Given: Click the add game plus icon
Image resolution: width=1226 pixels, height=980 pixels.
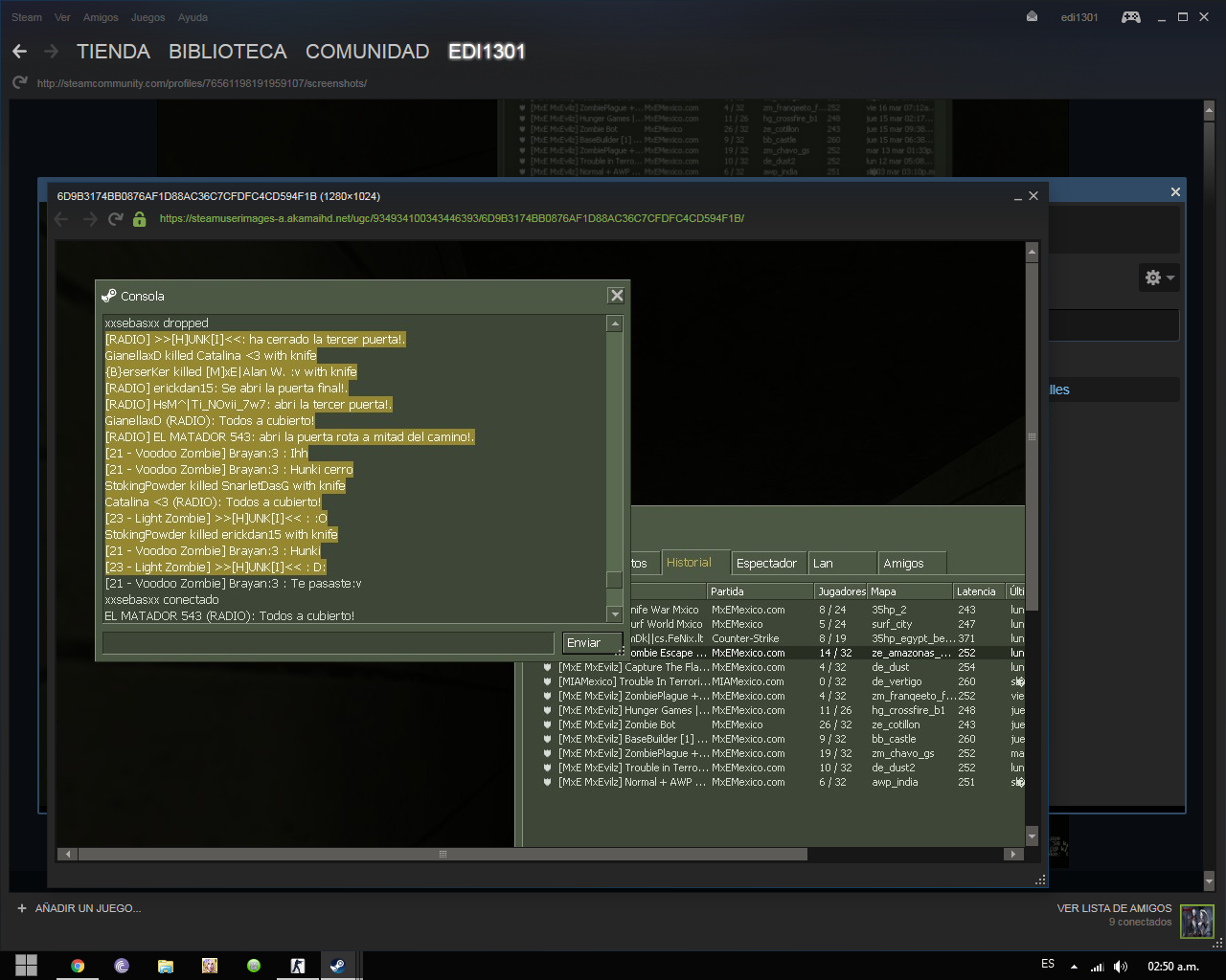Looking at the screenshot, I should point(22,908).
